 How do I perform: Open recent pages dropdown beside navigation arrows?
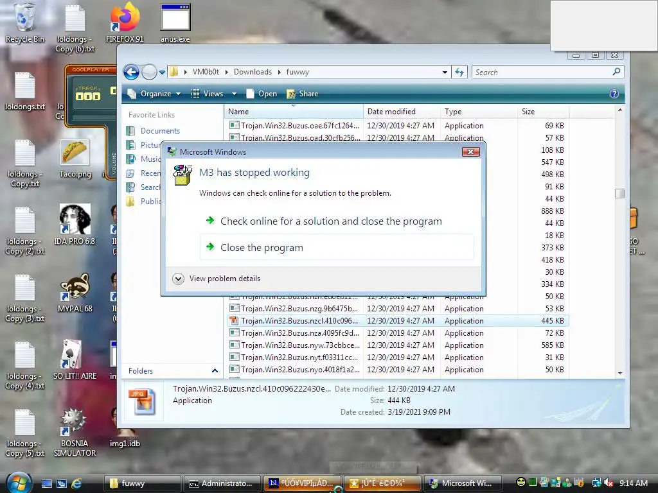[x=162, y=72]
